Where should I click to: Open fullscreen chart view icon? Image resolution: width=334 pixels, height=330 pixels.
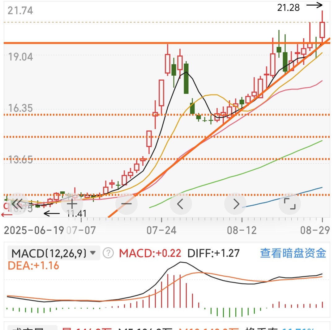click(x=290, y=204)
